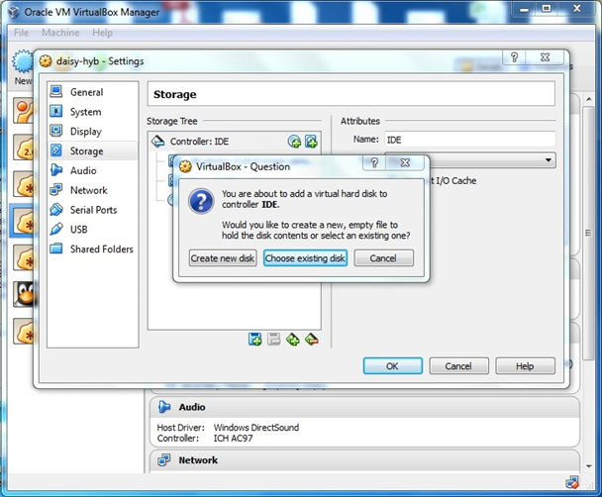Open the General settings category

[x=86, y=92]
